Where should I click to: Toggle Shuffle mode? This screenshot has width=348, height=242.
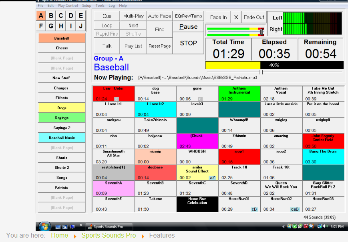pos(133,34)
